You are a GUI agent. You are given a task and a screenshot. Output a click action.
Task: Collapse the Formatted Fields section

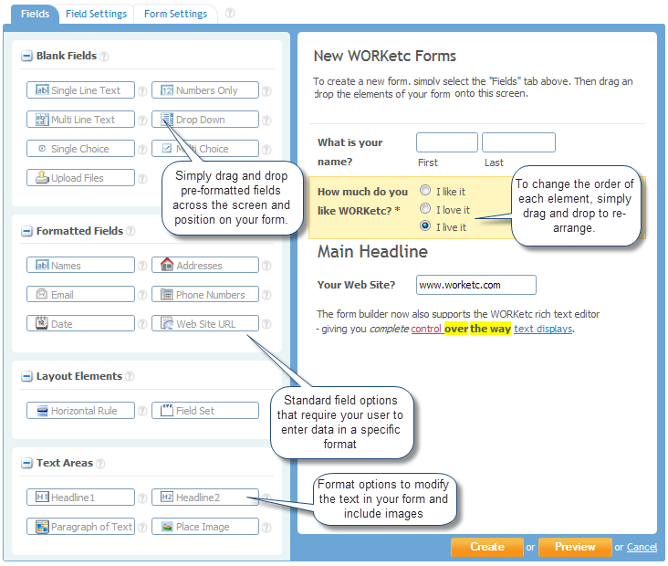click(26, 232)
